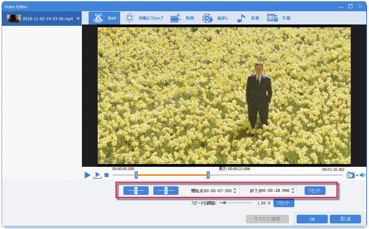Decrease the 終了点 end time value
This screenshot has width=369, height=229.
pyautogui.click(x=293, y=193)
